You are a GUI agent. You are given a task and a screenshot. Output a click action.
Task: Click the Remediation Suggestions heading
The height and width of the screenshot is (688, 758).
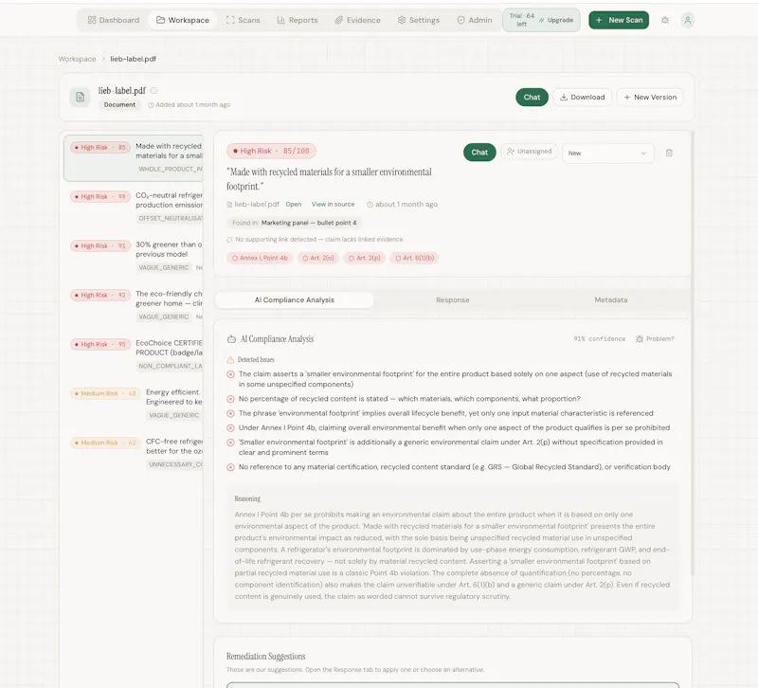click(266, 656)
